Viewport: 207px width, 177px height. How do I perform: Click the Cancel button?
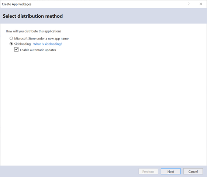193,171
